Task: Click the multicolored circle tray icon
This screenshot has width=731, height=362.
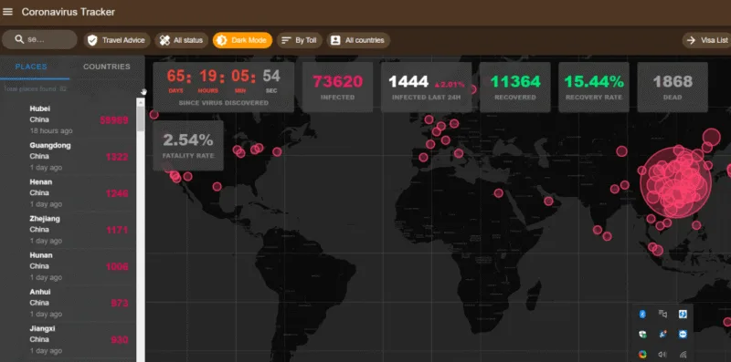Action: tap(642, 355)
